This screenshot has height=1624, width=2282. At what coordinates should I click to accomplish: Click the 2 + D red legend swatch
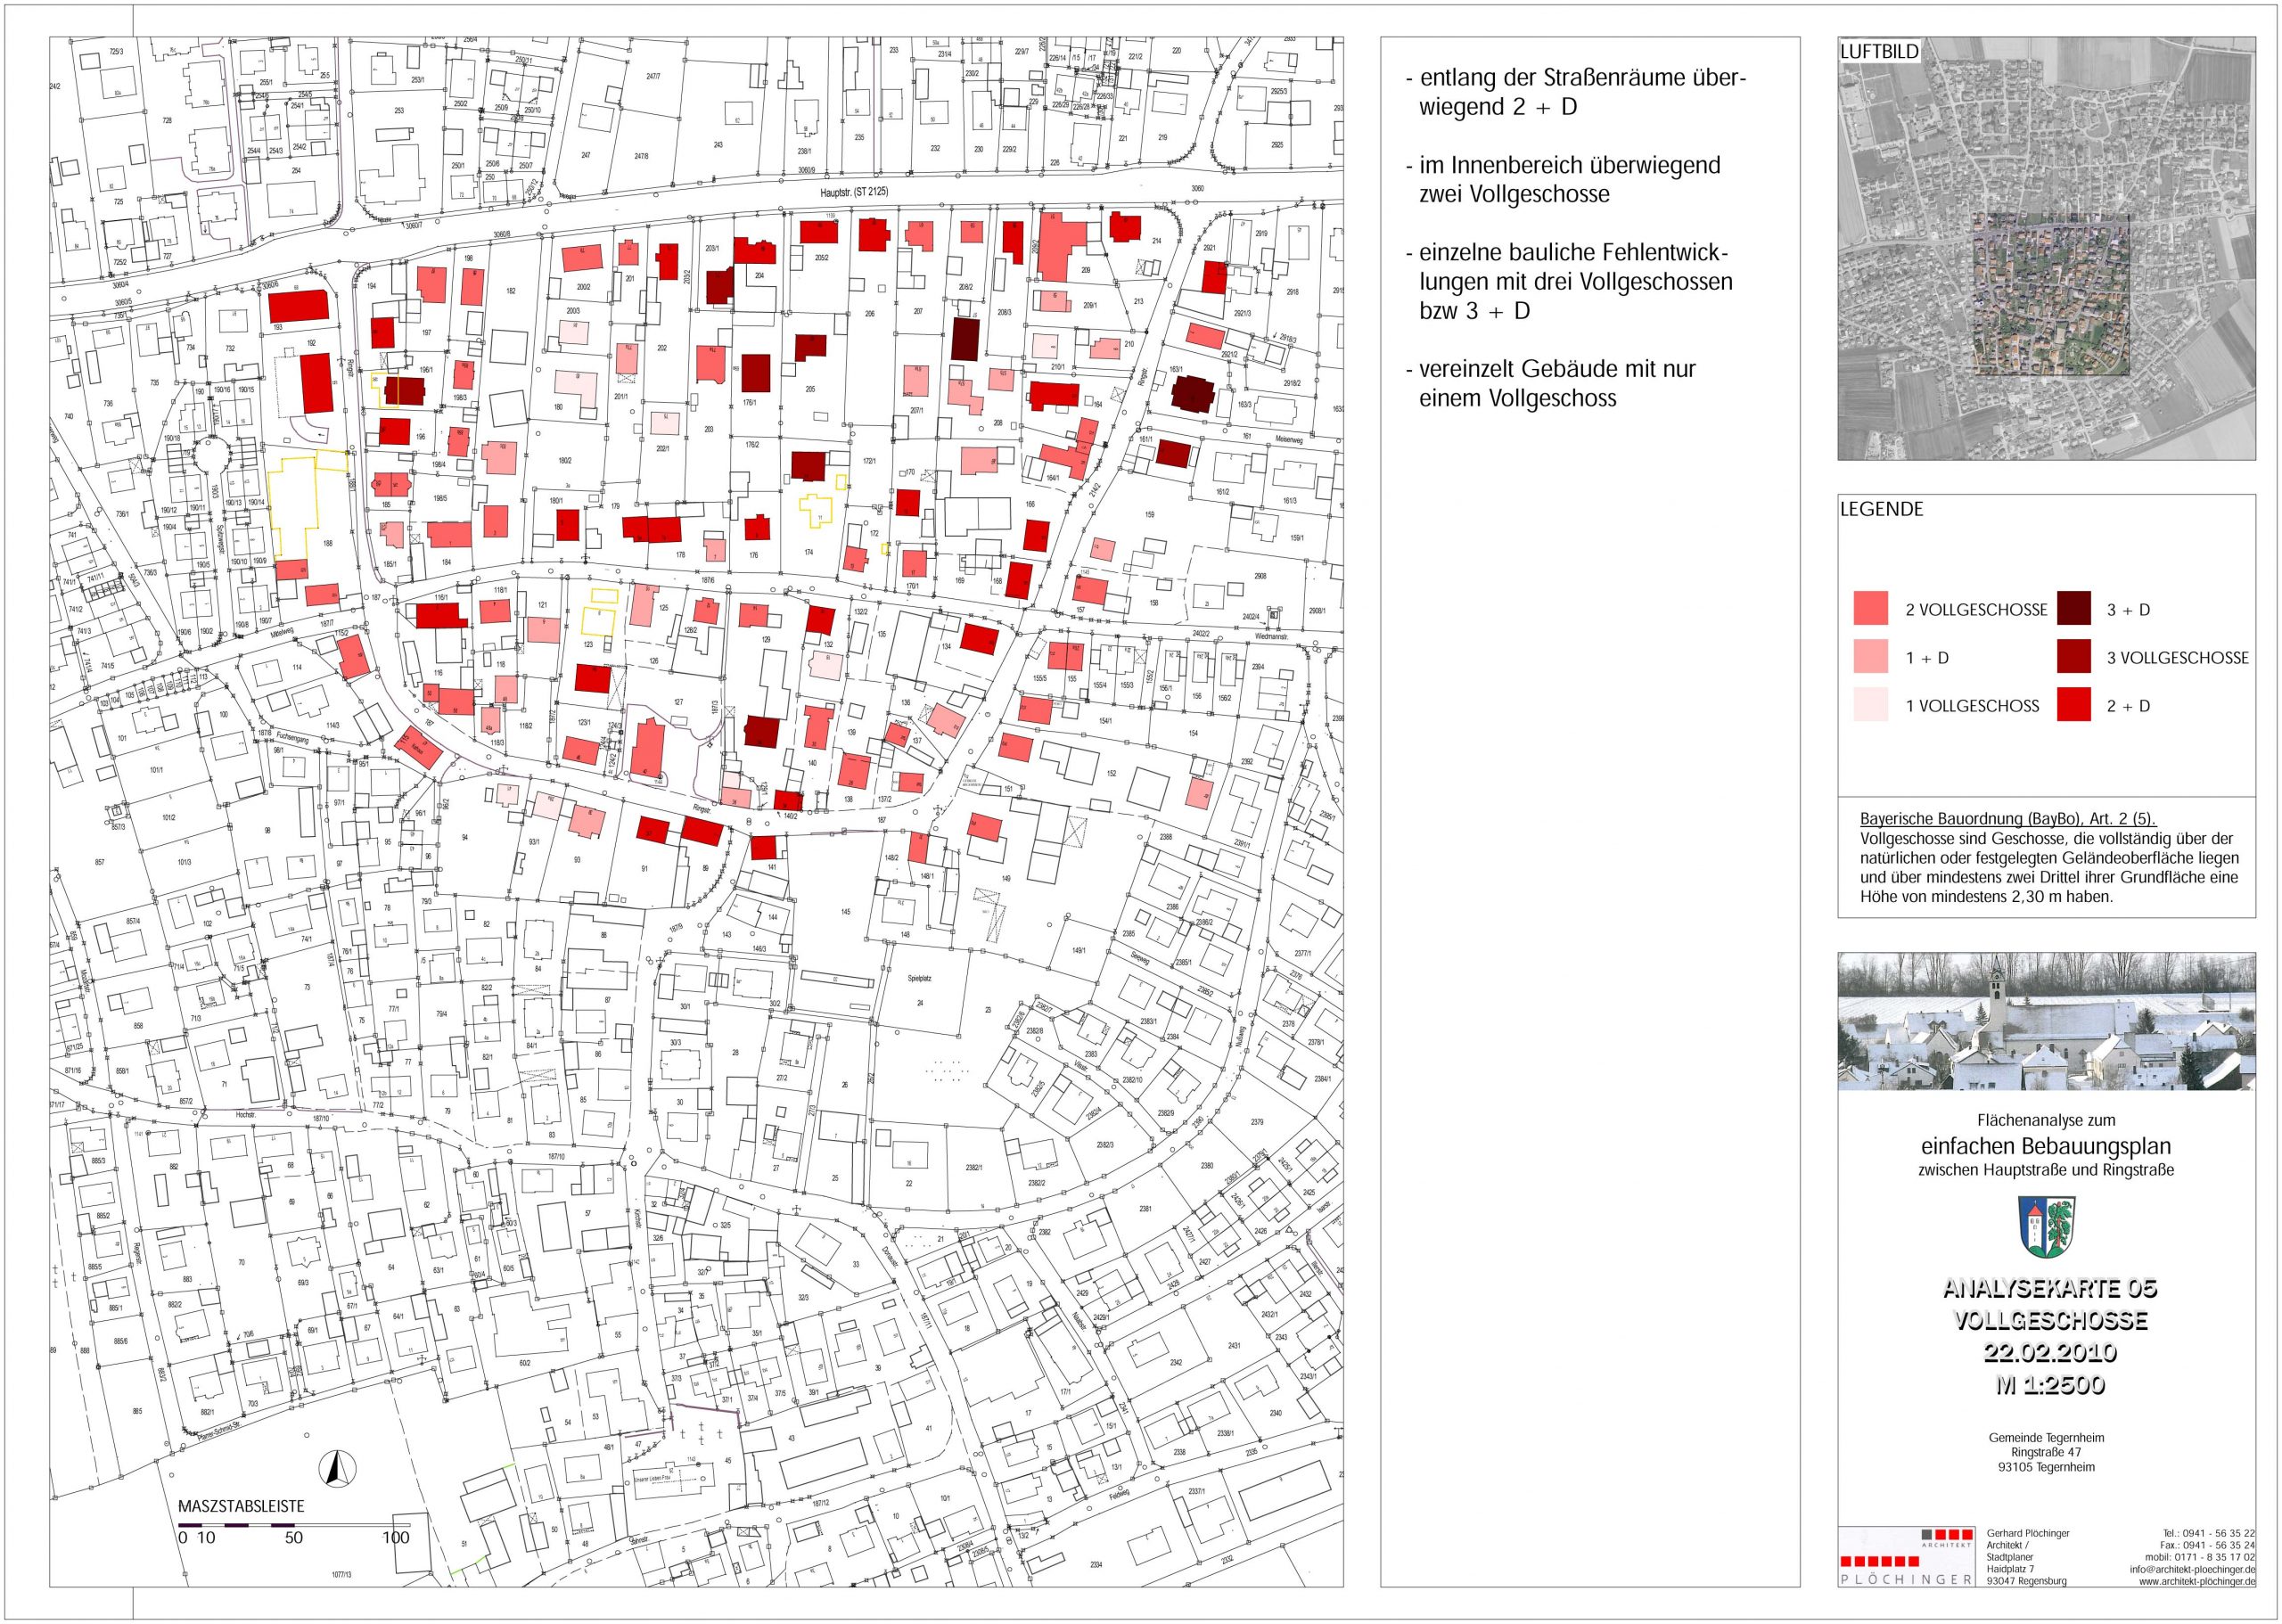[x=2074, y=705]
